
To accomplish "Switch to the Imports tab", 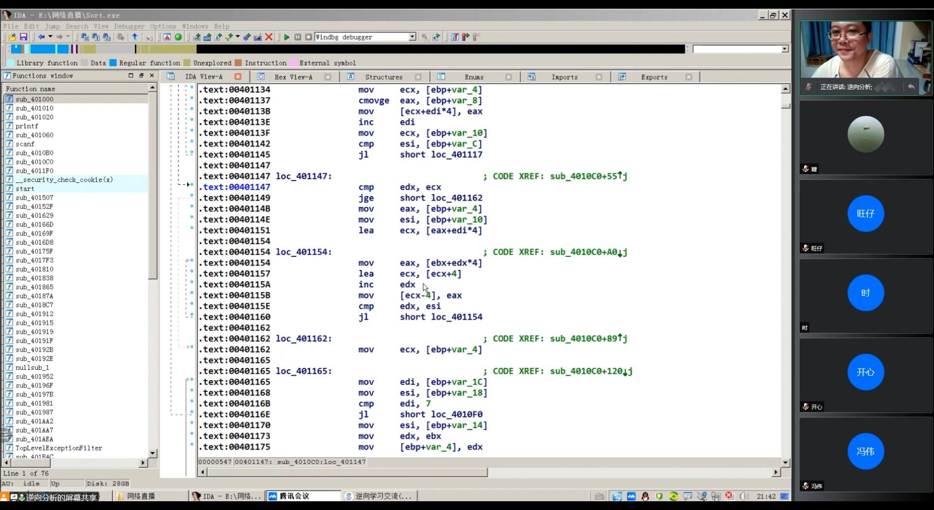I will [564, 77].
